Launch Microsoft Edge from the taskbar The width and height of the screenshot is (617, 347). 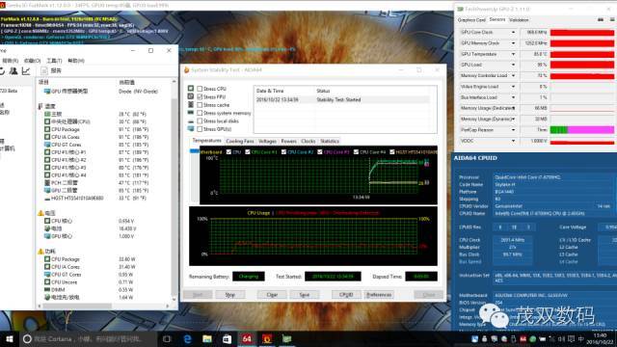[187, 338]
